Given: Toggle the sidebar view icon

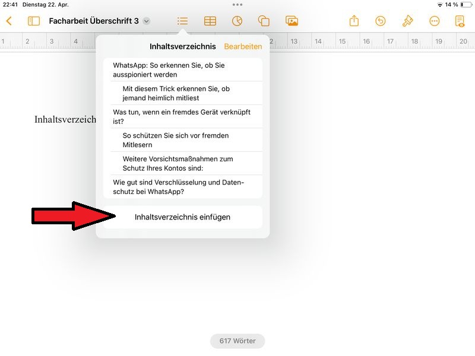Looking at the screenshot, I should pos(34,21).
